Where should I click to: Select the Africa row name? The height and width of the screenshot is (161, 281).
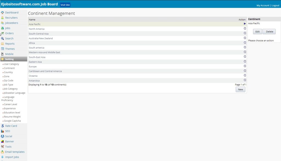coord(32,43)
